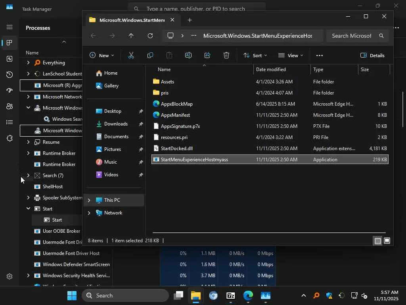406x305 pixels.
Task: Select the StartDocked.dll file
Action: (177, 149)
